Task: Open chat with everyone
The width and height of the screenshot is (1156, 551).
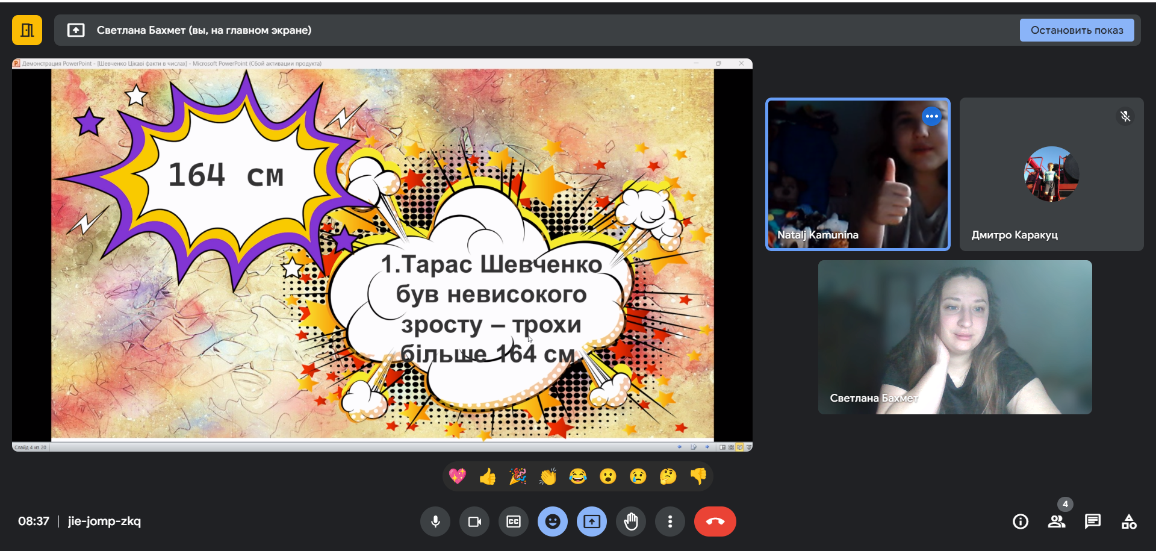Action: [1093, 521]
